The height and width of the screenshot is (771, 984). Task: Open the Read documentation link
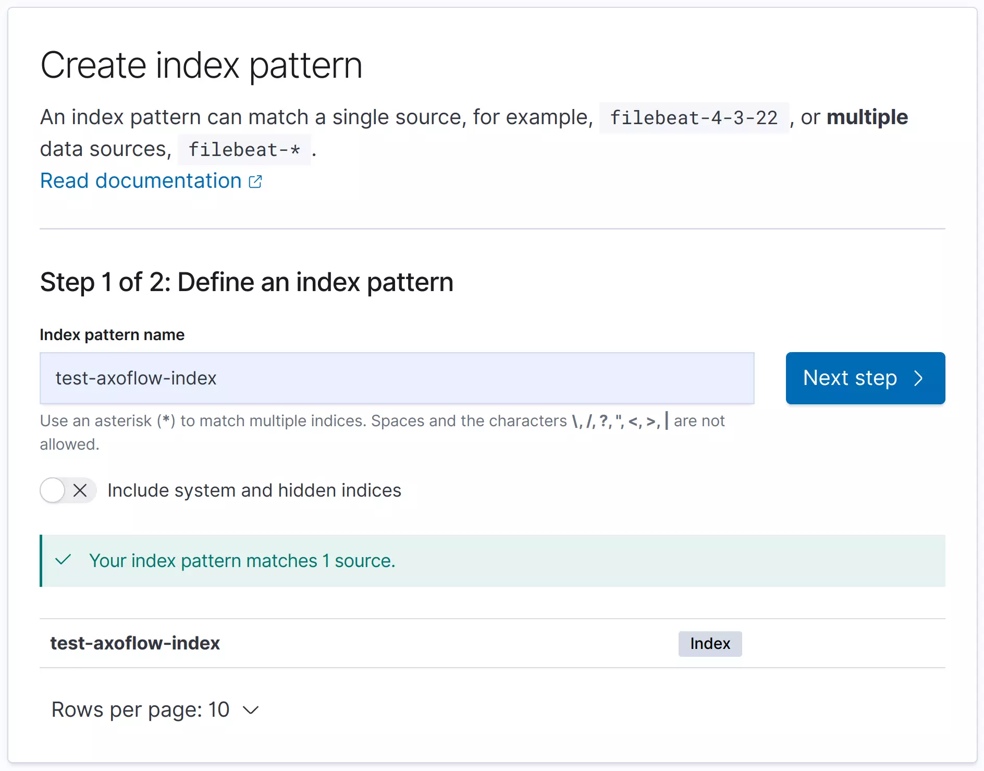point(141,181)
